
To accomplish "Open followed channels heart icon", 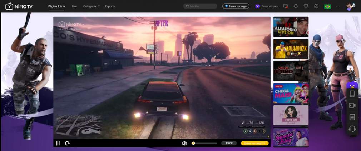I will click(306, 6).
